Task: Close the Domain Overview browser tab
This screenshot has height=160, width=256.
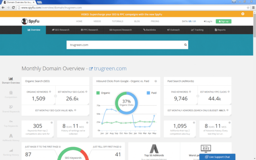Action: pos(34,2)
